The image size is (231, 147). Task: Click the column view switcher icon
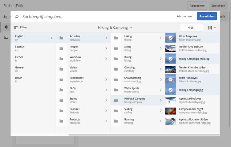coord(210,27)
